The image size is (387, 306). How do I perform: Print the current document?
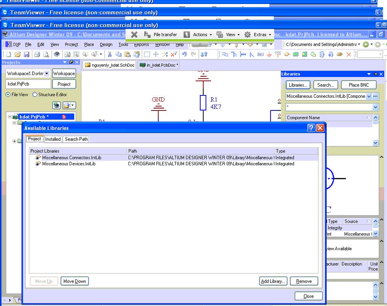coord(37,54)
